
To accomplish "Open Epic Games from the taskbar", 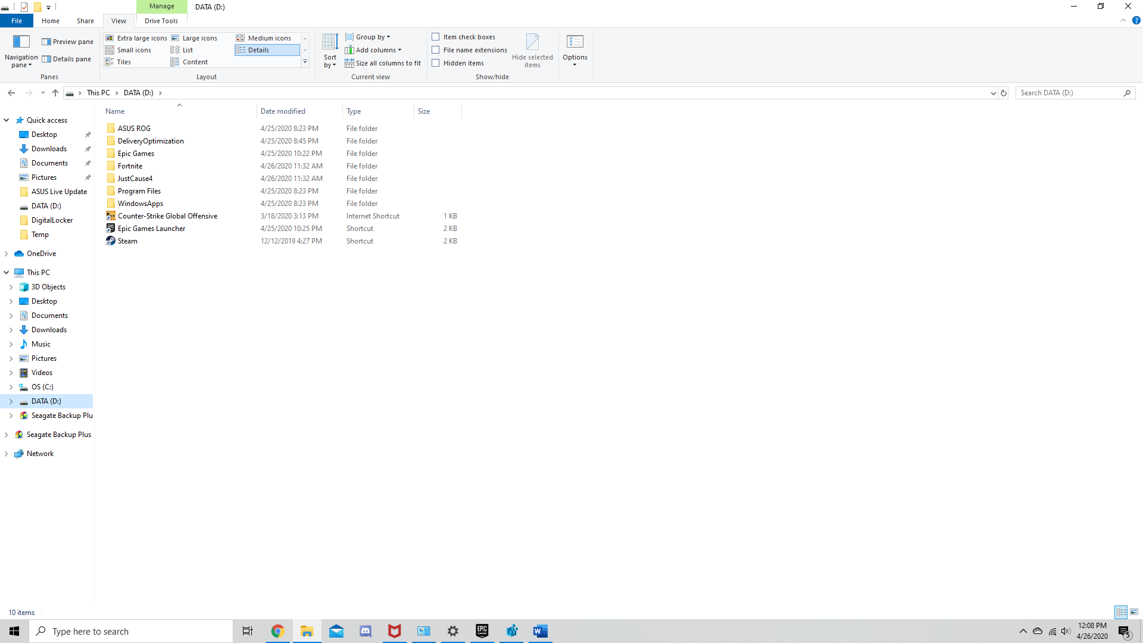I will pyautogui.click(x=482, y=631).
